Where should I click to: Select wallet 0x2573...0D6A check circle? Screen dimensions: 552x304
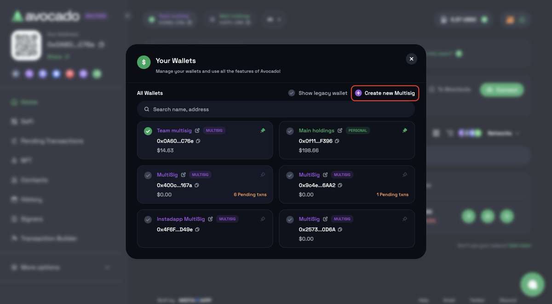click(x=290, y=220)
